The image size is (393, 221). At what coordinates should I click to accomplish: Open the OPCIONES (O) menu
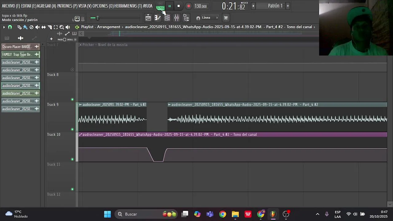tap(103, 6)
